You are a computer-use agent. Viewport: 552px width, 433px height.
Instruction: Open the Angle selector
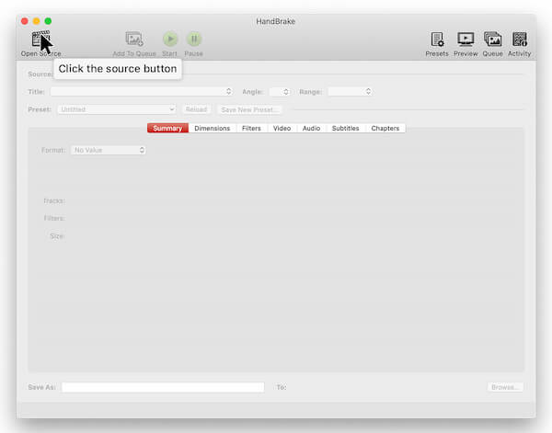point(280,91)
